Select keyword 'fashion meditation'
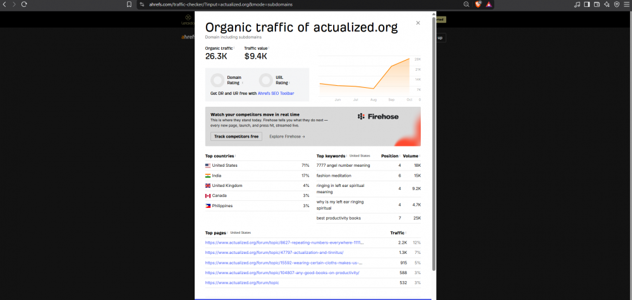 pyautogui.click(x=334, y=176)
